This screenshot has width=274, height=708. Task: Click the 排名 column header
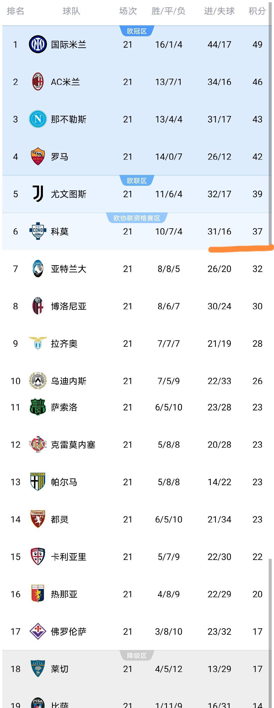[x=15, y=11]
